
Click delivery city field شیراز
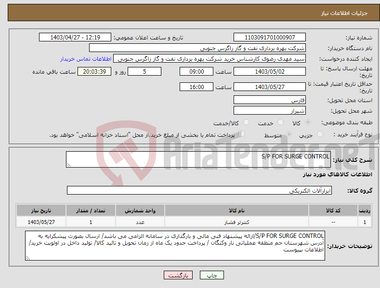[270, 111]
